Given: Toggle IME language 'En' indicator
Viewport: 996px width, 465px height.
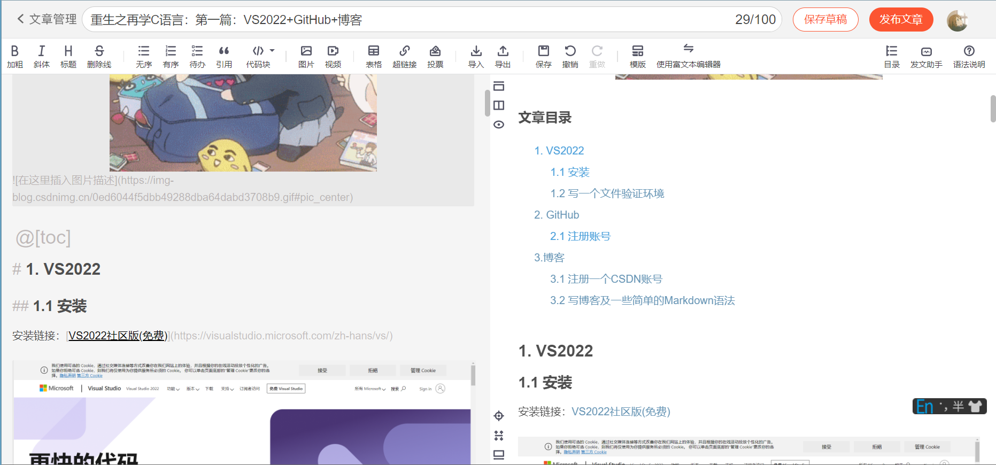Looking at the screenshot, I should pos(925,407).
